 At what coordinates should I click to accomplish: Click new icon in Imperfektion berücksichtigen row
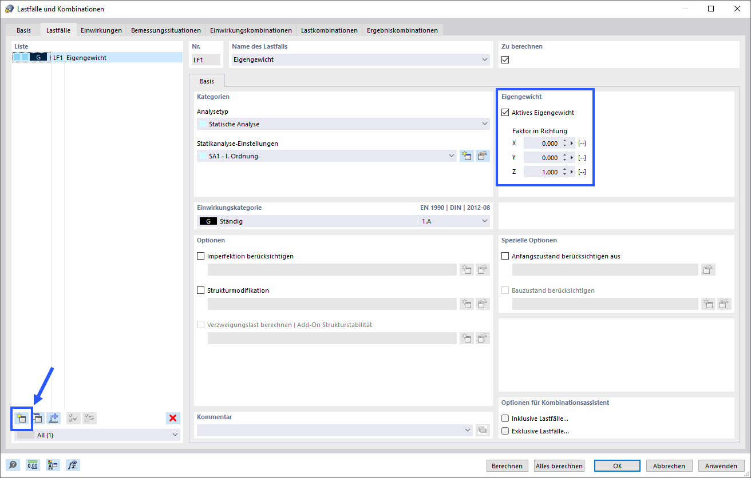click(x=467, y=270)
